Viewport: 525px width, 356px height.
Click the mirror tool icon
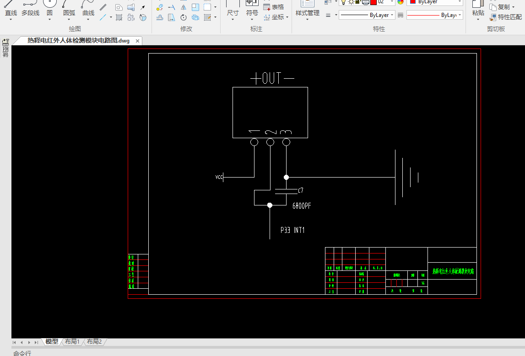(x=184, y=7)
